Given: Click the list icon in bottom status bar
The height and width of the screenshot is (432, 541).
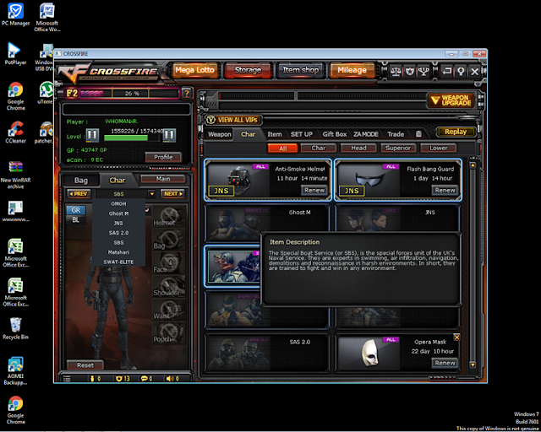Looking at the screenshot, I should click(x=67, y=379).
